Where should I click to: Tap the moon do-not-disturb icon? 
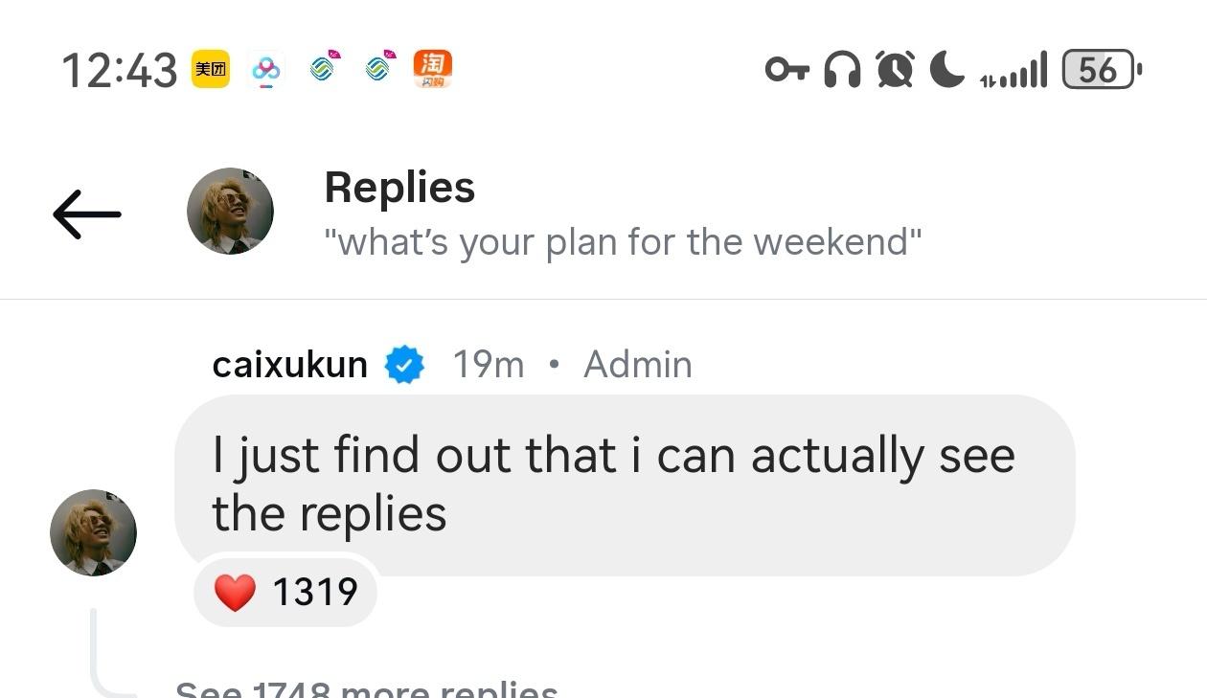pyautogui.click(x=947, y=70)
